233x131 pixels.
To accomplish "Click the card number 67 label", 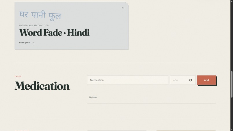I will pos(123,8).
